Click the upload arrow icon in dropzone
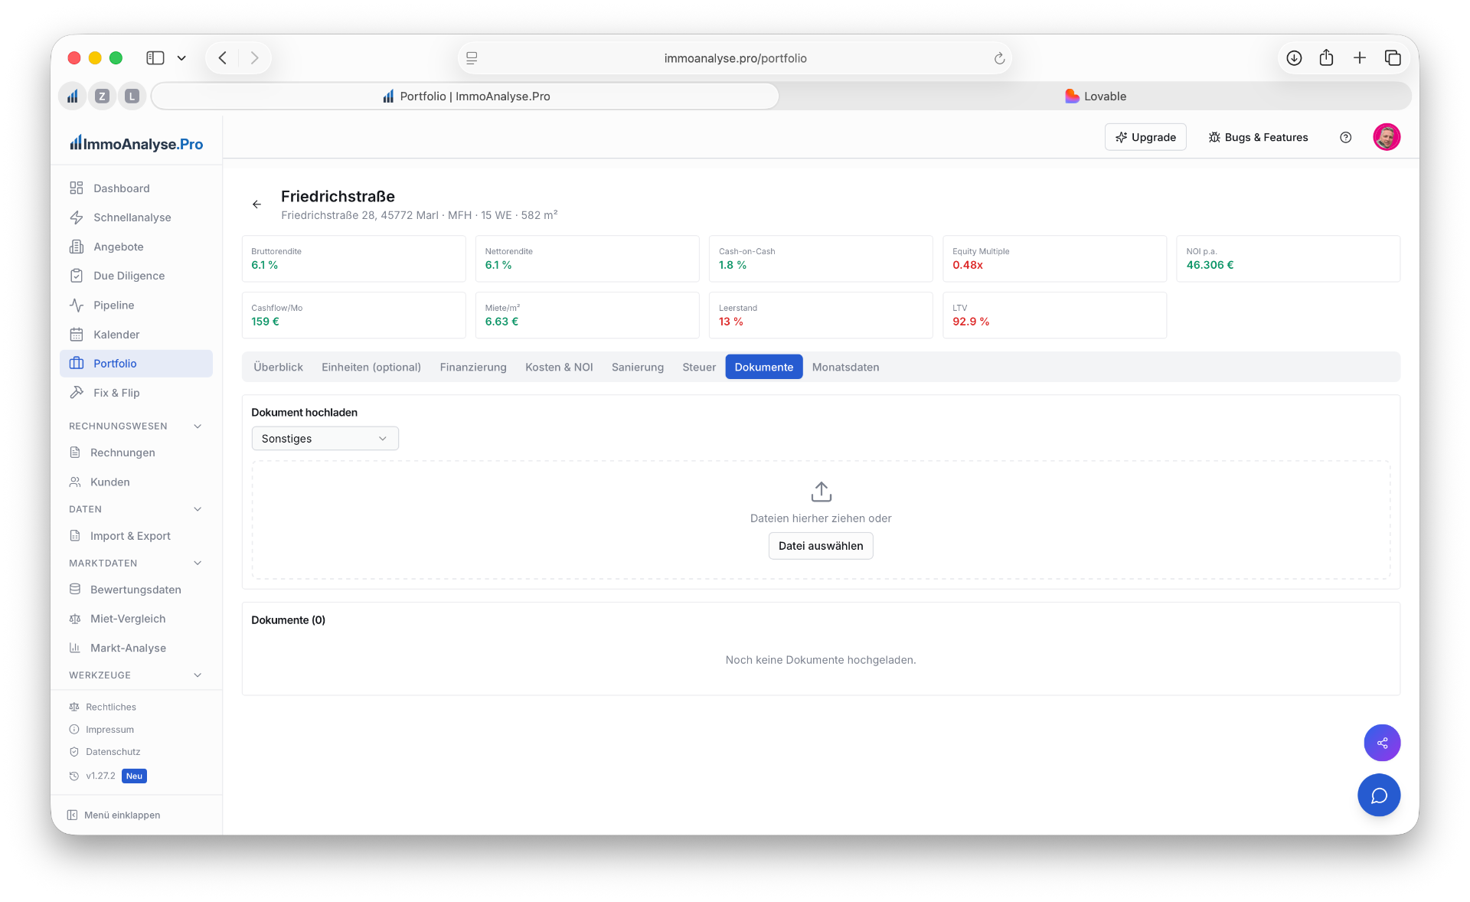The height and width of the screenshot is (902, 1470). point(821,492)
